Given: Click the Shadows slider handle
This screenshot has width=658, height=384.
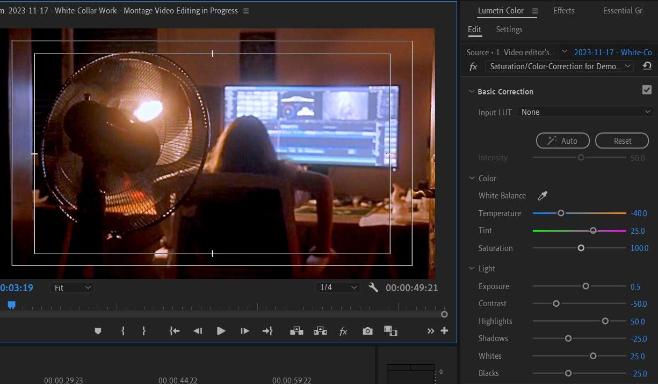Looking at the screenshot, I should [568, 338].
